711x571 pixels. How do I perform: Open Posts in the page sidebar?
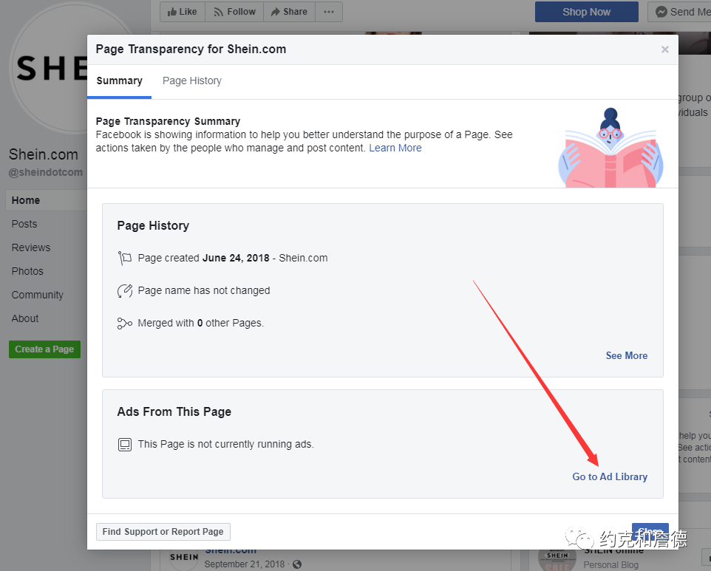tap(24, 224)
